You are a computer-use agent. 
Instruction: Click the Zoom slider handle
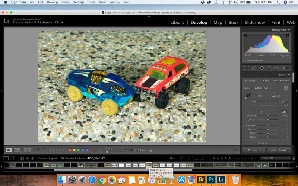coord(107,151)
